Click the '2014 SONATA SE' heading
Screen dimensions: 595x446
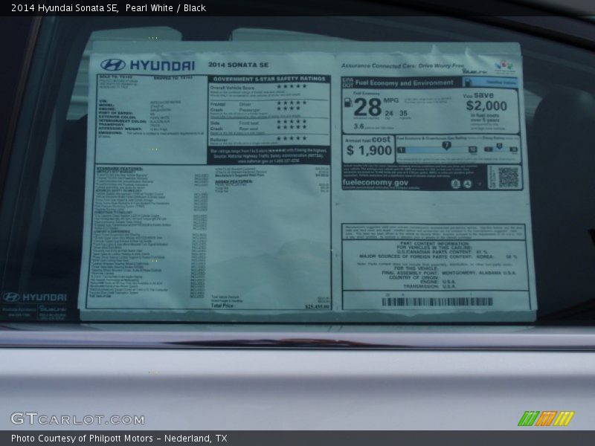pos(238,65)
